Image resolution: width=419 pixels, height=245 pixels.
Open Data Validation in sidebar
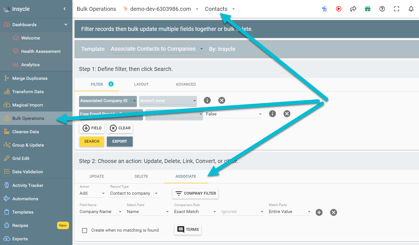pyautogui.click(x=36, y=172)
